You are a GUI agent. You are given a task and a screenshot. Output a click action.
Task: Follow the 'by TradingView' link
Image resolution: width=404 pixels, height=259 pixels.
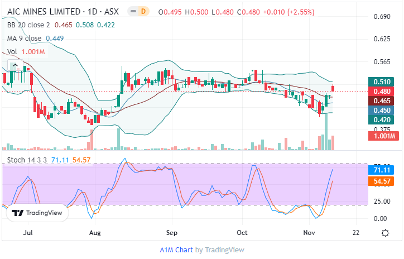[219, 250]
